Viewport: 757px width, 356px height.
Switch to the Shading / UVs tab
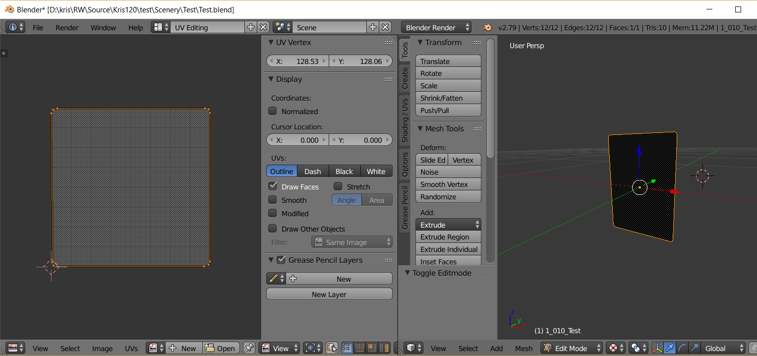[x=405, y=120]
